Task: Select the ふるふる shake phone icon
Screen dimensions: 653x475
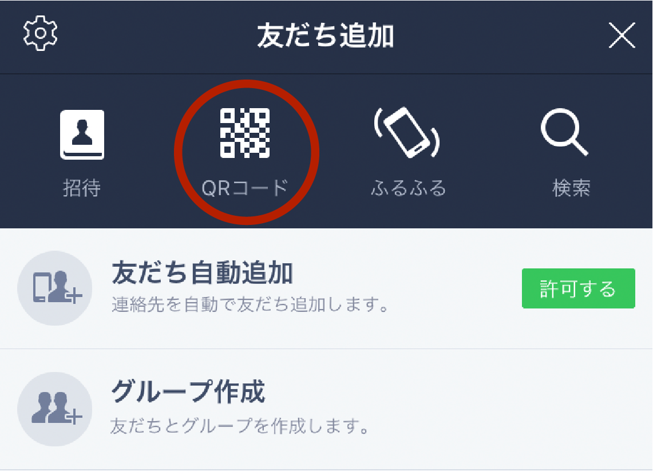Action: 407,132
